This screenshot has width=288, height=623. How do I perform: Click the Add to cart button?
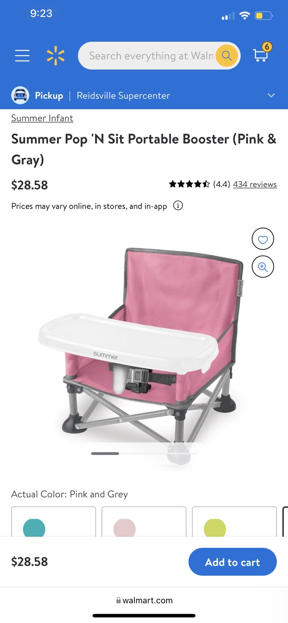point(232,562)
